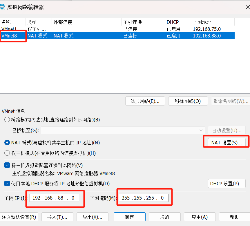Image resolution: width=250 pixels, height=226 pixels.
Task: Open the 已桥接至 dropdown list
Action: (x=123, y=130)
